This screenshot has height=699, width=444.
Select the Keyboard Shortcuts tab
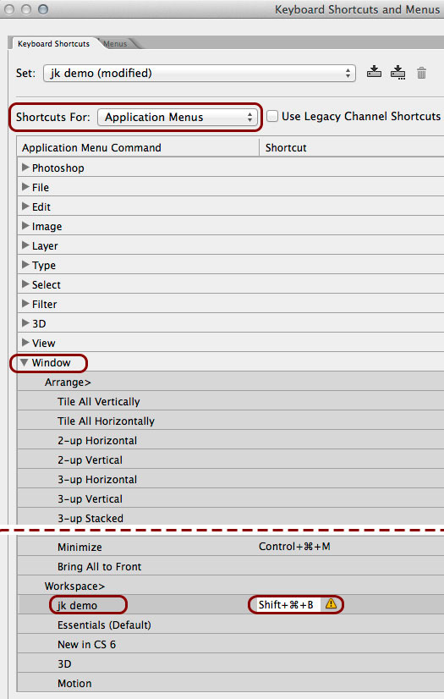click(53, 44)
